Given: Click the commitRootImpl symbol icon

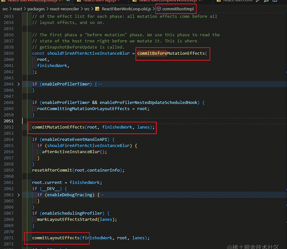Looking at the screenshot, I should click(x=159, y=9).
